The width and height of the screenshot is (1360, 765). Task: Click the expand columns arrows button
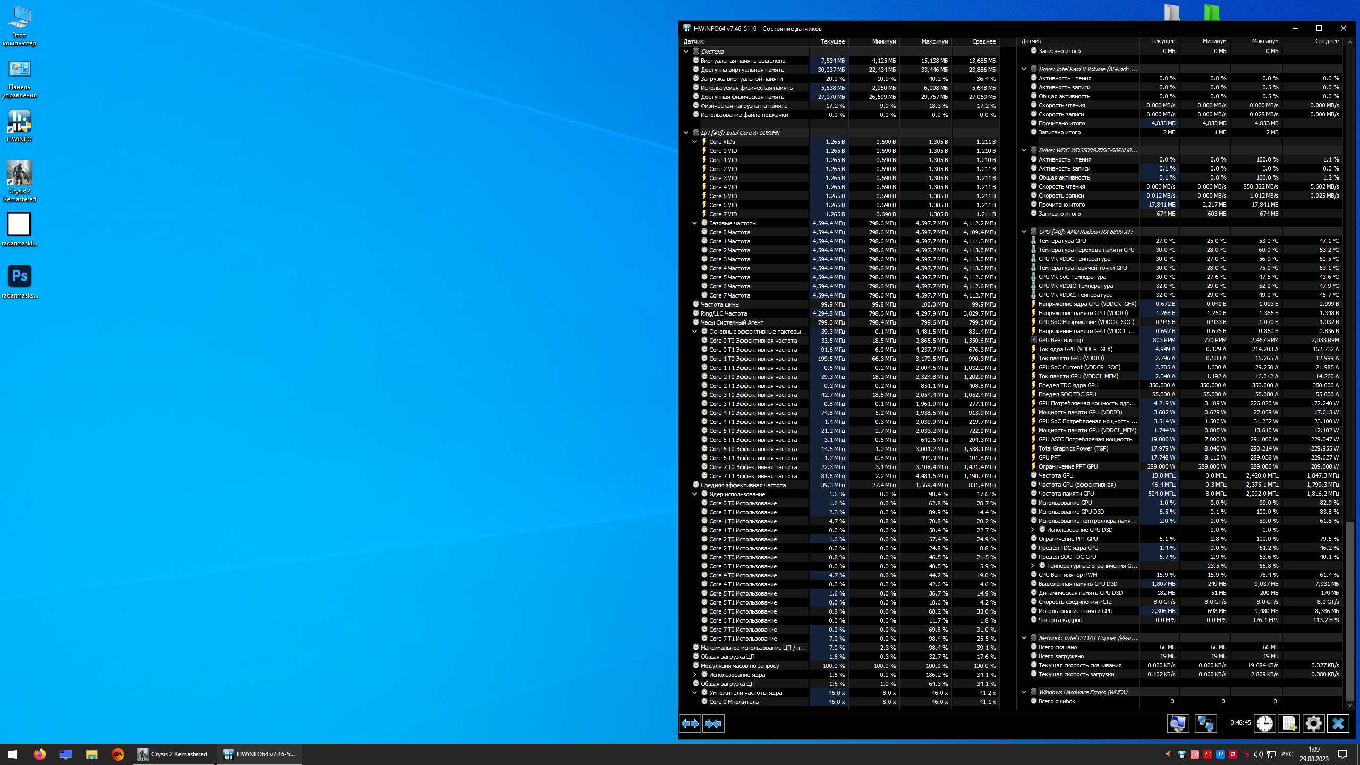[690, 724]
